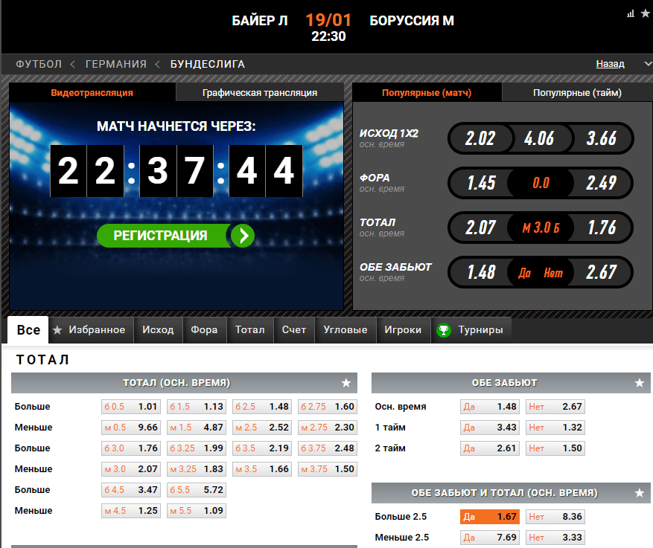This screenshot has width=653, height=548.
Task: Select Меньше 2.5 Нет at 3.33
Action: pyautogui.click(x=555, y=537)
